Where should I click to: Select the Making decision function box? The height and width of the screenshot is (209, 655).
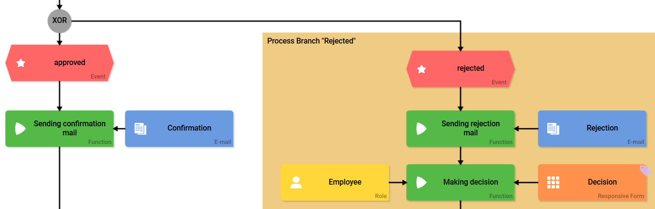pos(470,182)
